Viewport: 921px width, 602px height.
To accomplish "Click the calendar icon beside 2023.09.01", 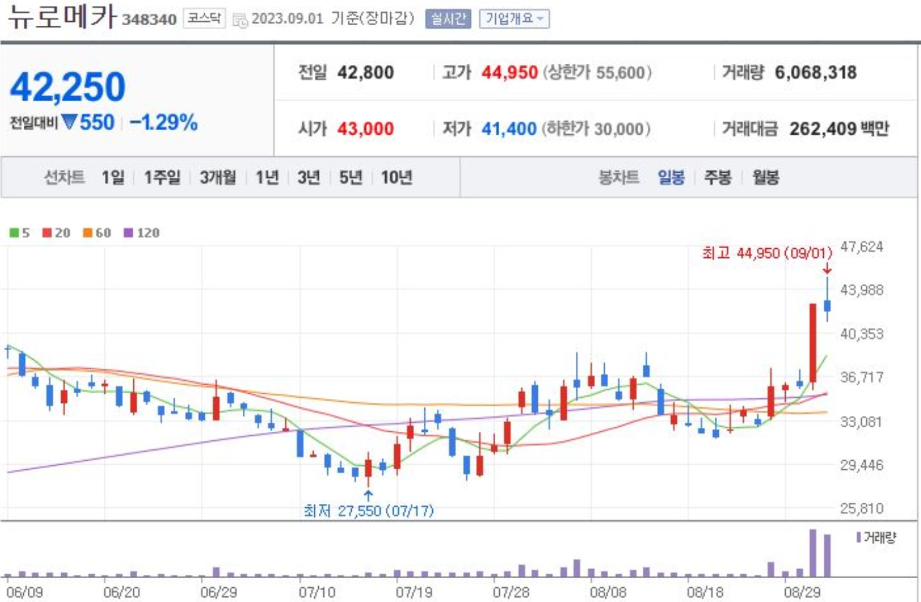I will pyautogui.click(x=240, y=20).
